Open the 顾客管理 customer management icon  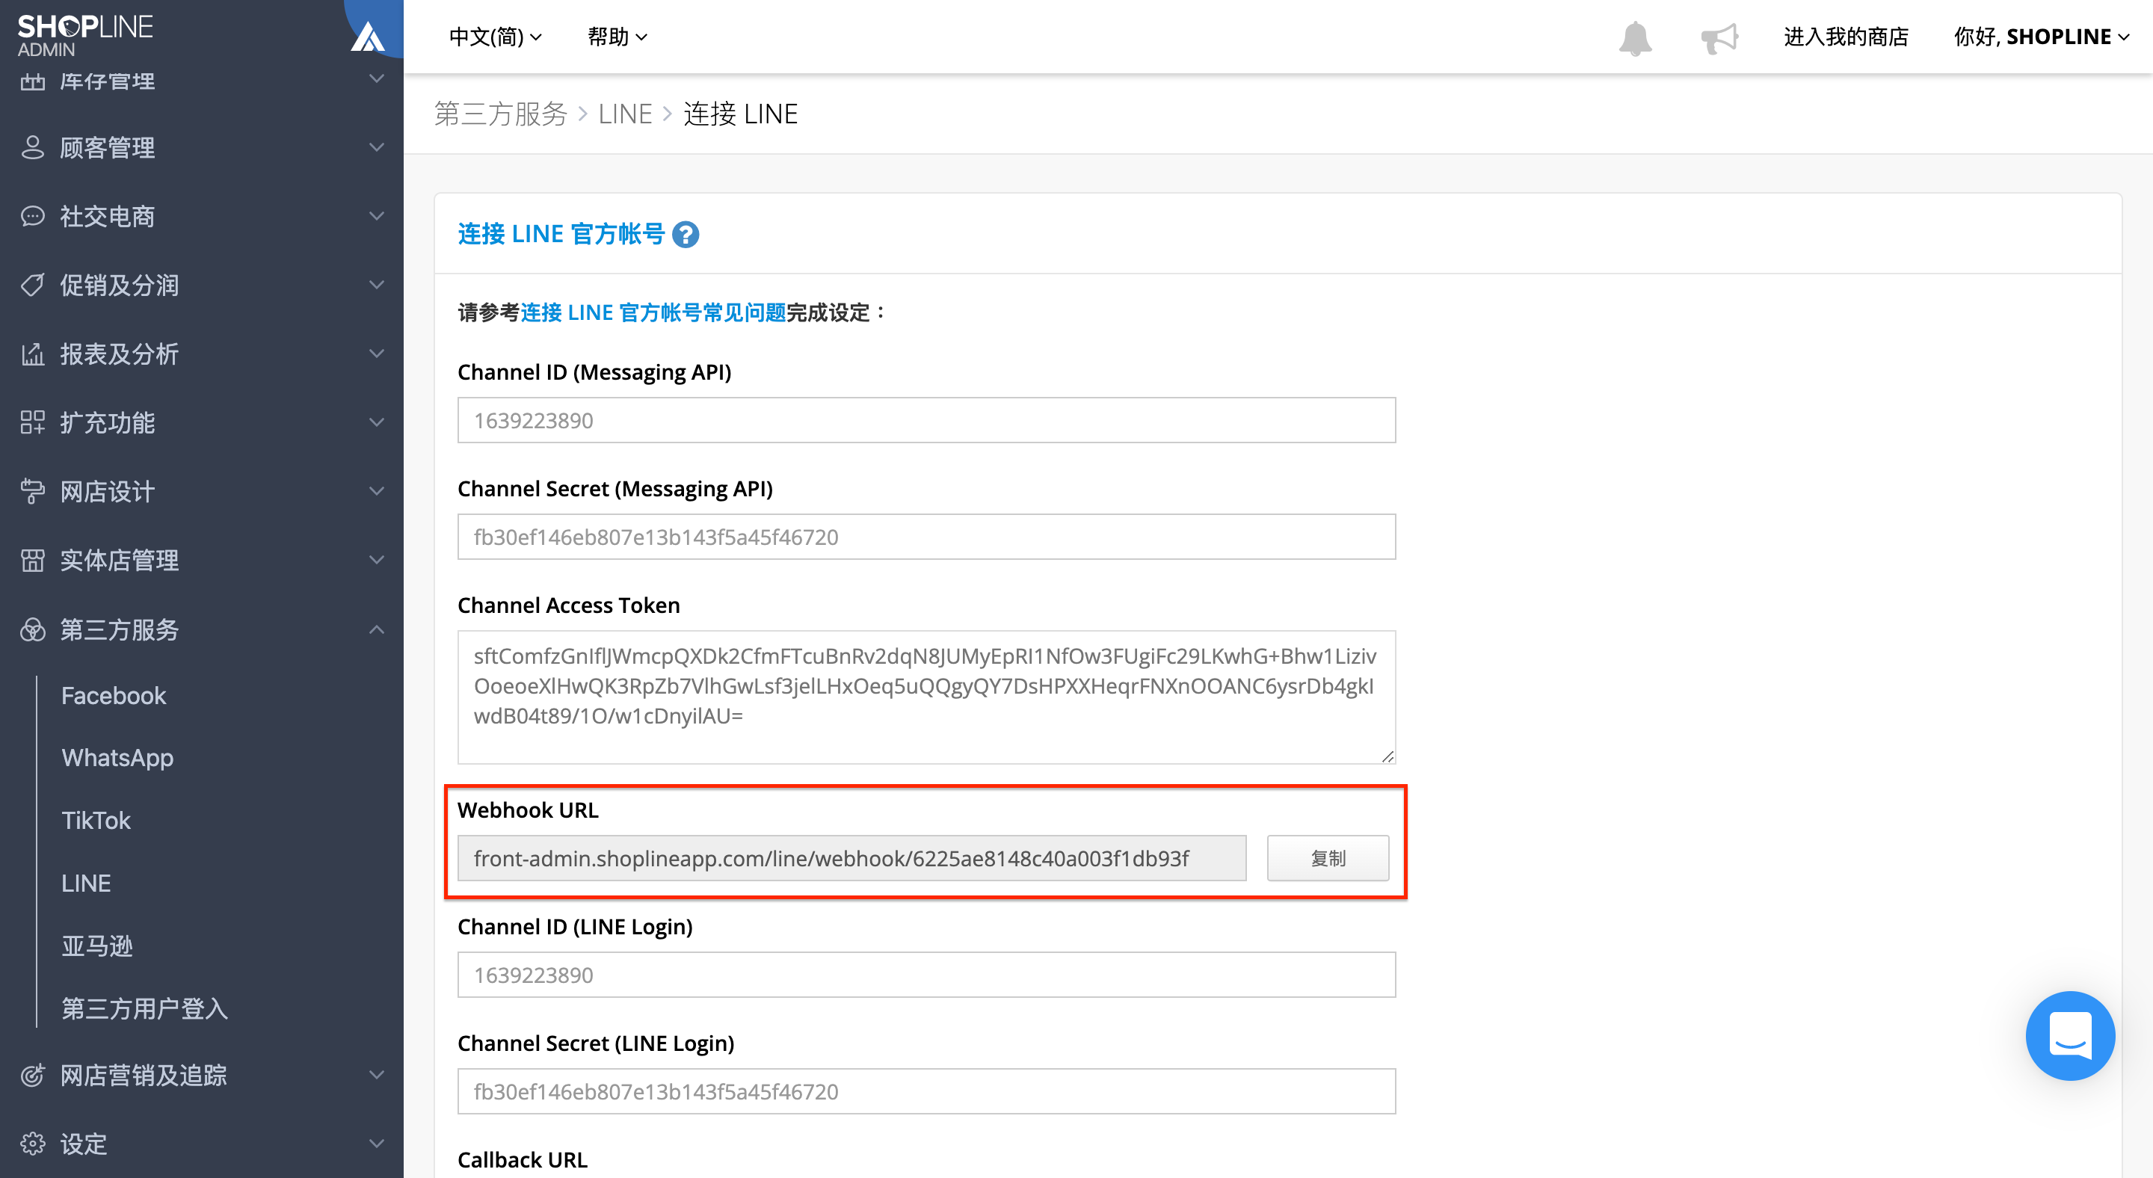[33, 147]
